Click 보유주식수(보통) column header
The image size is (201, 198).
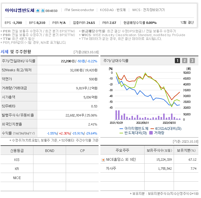159,150
